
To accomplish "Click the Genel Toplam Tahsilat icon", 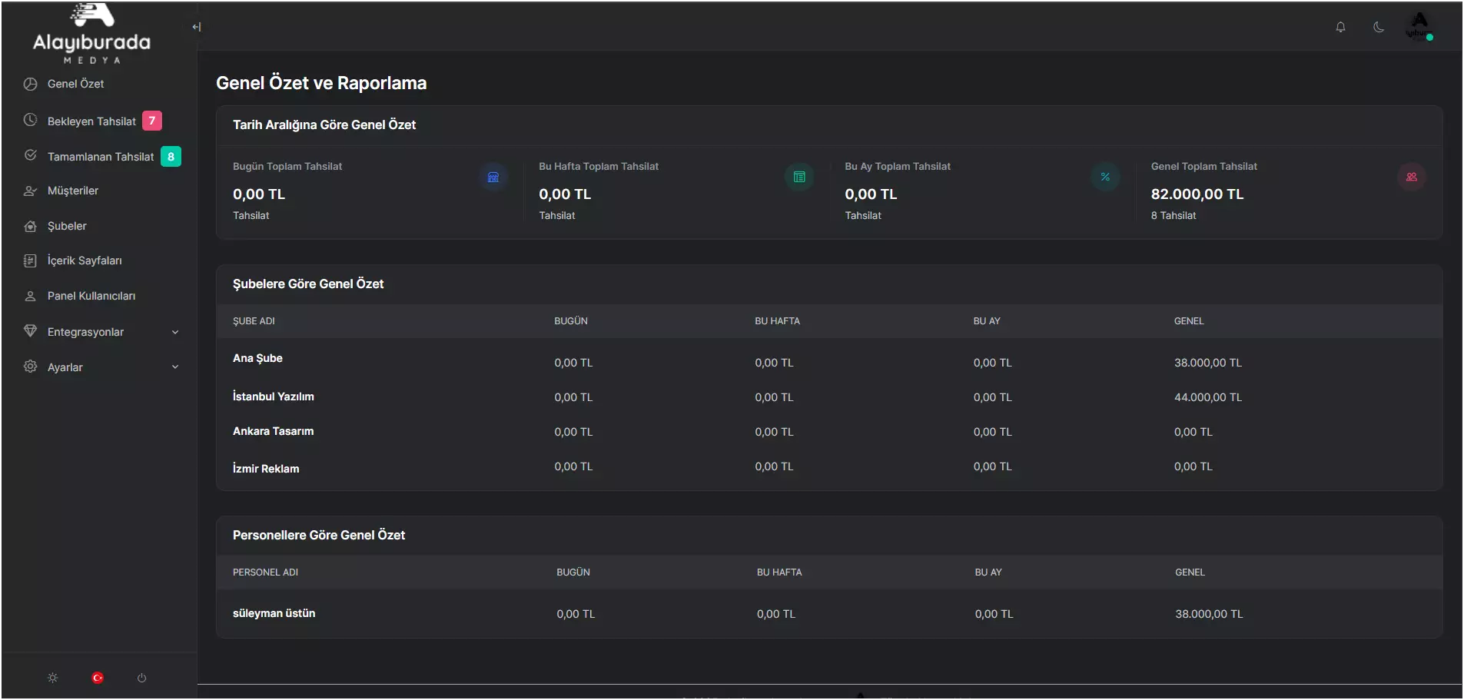I will (x=1411, y=177).
